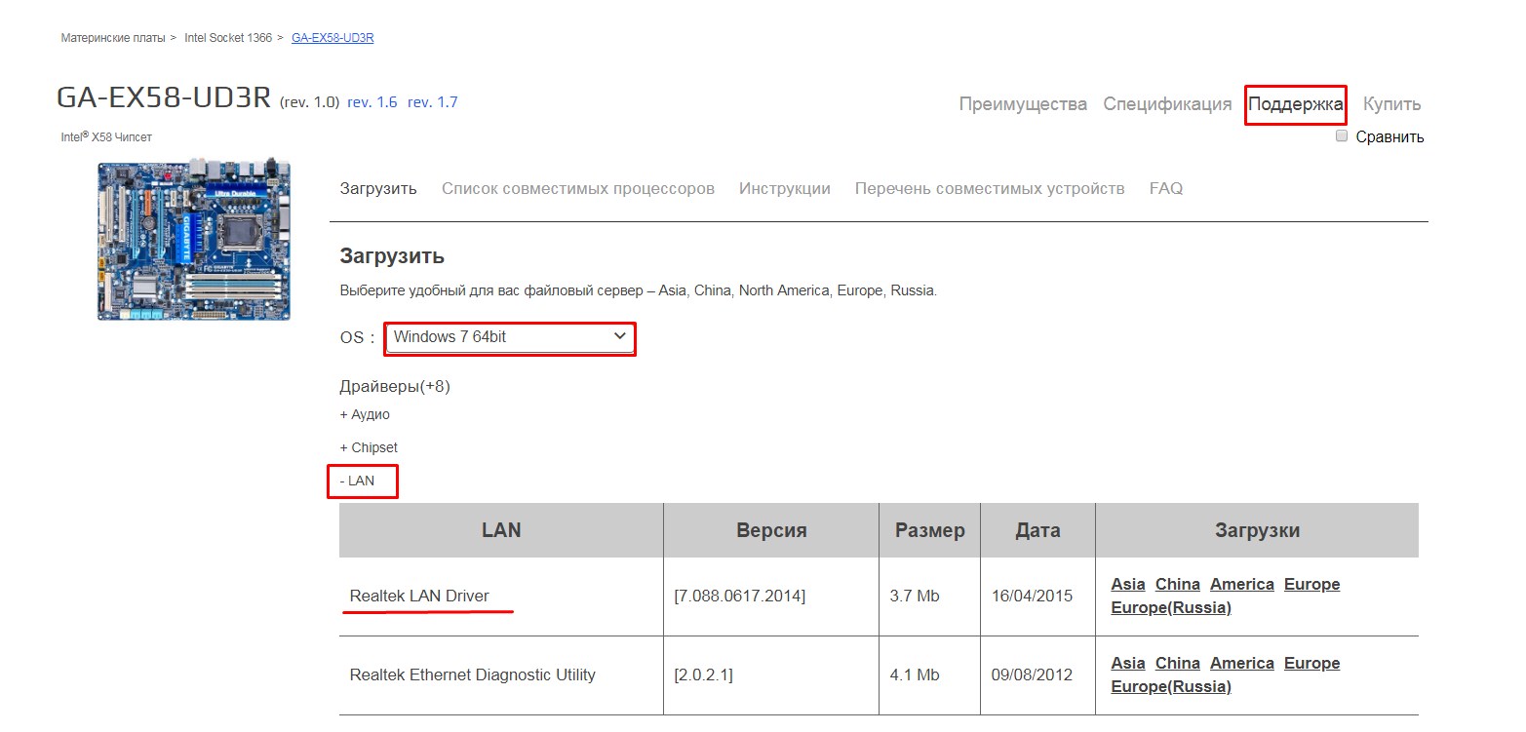The width and height of the screenshot is (1526, 732).
Task: Click the GA-EX58-UD3R motherboard image
Action: (194, 241)
